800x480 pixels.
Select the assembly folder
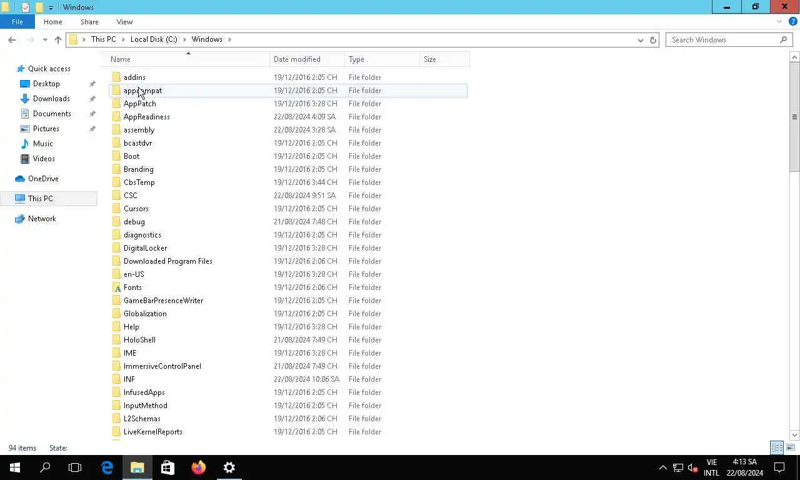click(x=139, y=130)
